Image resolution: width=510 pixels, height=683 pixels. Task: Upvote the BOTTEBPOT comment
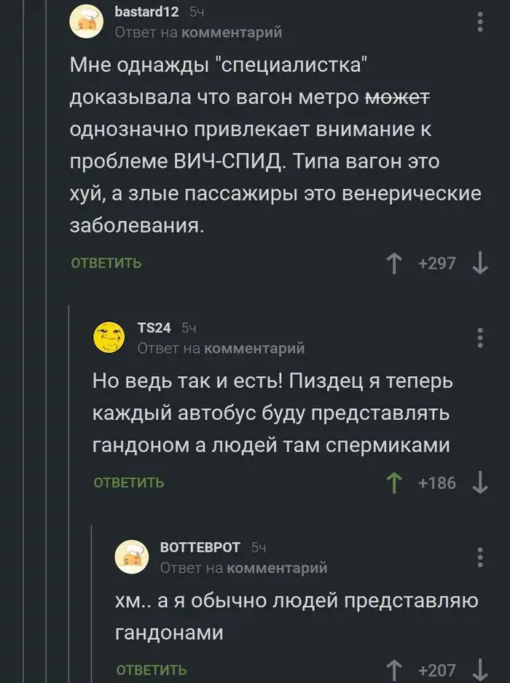(395, 671)
